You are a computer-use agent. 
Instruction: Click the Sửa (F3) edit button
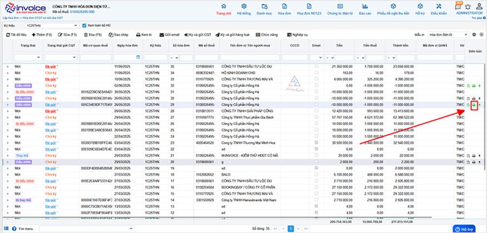[x=67, y=35]
